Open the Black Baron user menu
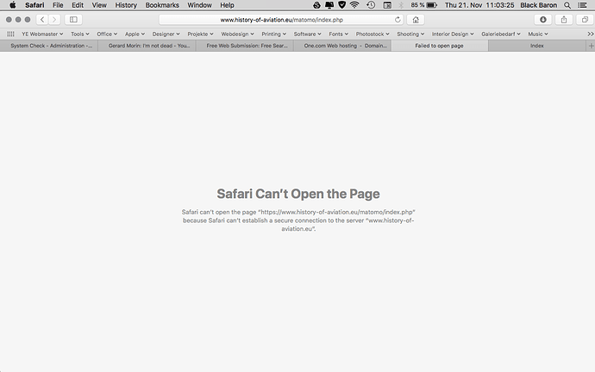Viewport: 595px width, 372px height. (538, 5)
